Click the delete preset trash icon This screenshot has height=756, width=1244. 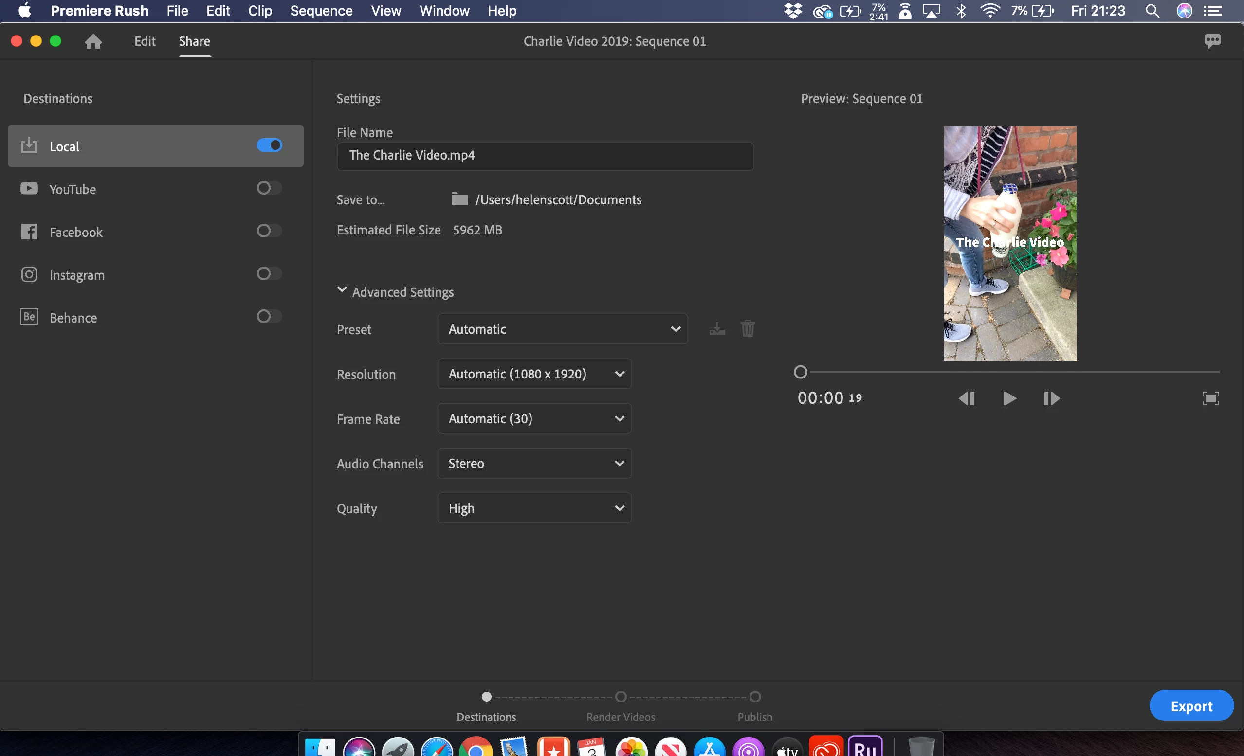point(748,329)
